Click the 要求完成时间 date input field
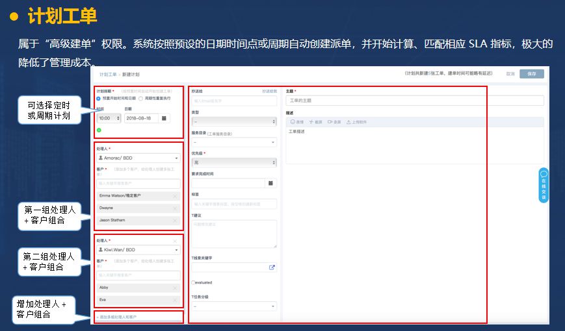Viewport: 565px width, 331px height. click(x=228, y=183)
